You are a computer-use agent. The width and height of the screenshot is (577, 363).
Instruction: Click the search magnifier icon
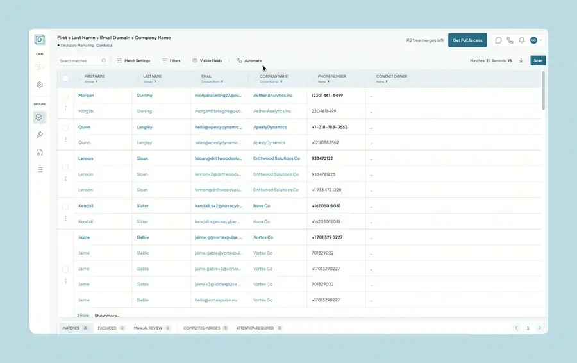tap(104, 60)
